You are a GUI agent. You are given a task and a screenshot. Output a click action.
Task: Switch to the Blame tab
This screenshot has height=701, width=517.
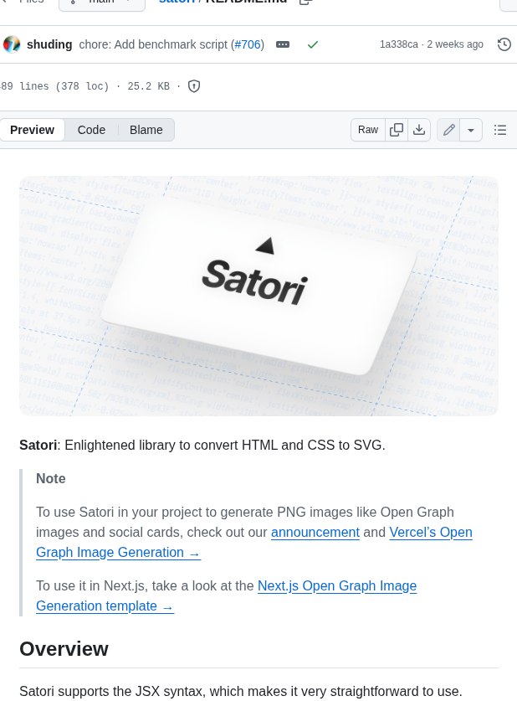pyautogui.click(x=146, y=130)
